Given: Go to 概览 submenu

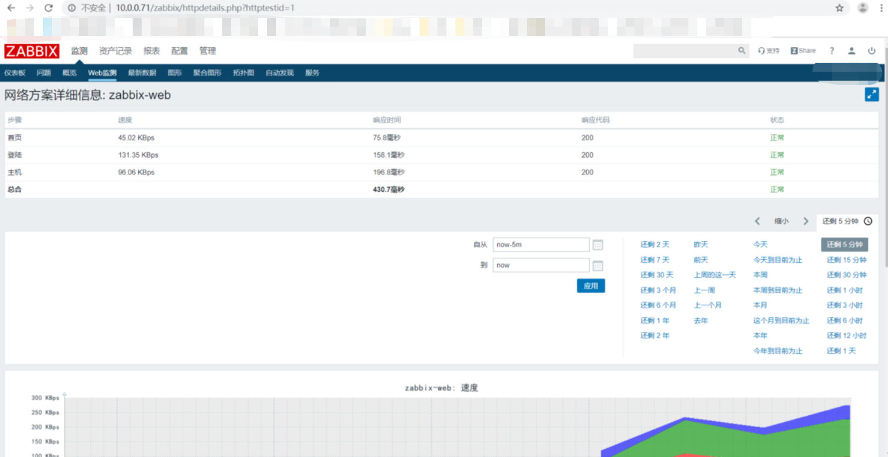Looking at the screenshot, I should coord(69,73).
